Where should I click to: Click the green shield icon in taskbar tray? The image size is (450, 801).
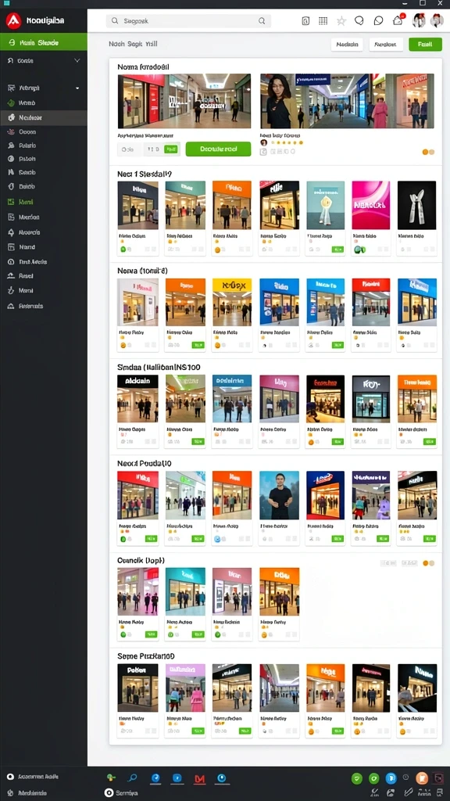click(x=357, y=778)
